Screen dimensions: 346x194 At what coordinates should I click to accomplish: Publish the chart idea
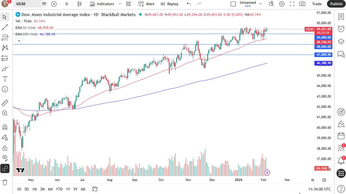(x=336, y=4)
